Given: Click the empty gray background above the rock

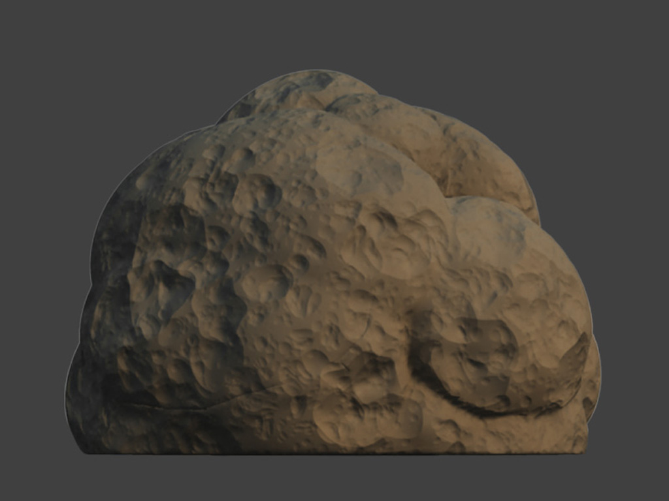Looking at the screenshot, I should (x=327, y=33).
